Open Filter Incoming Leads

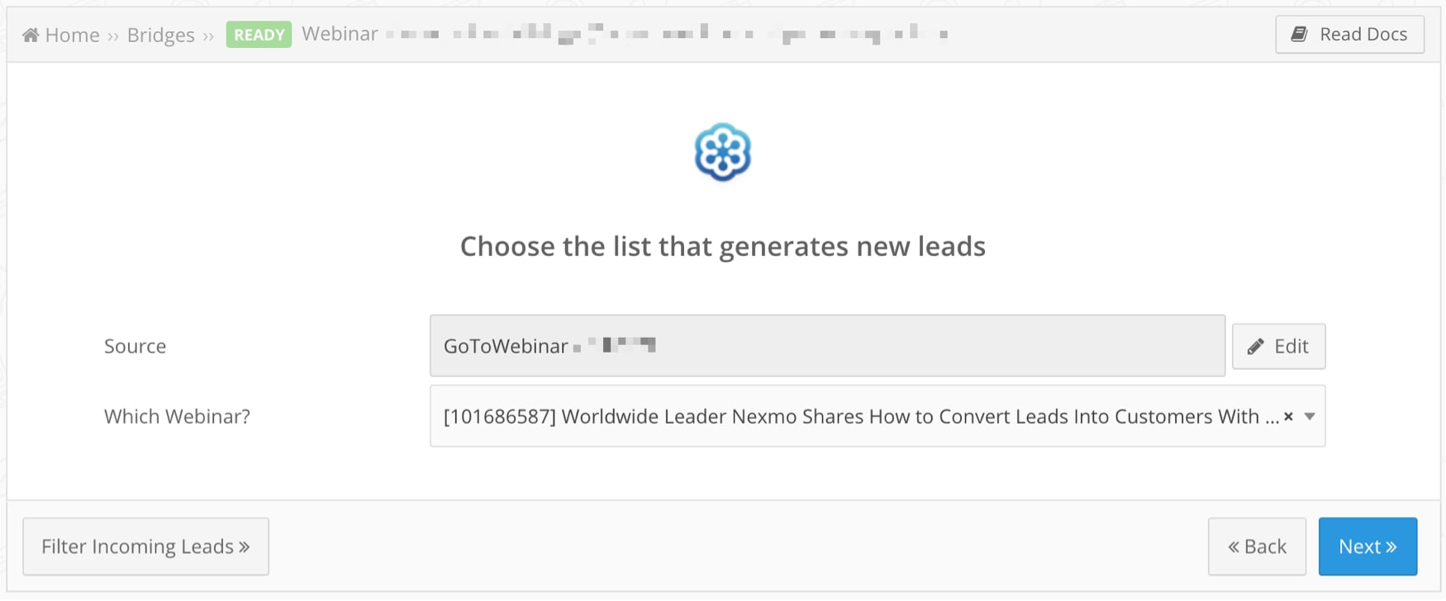(x=145, y=547)
